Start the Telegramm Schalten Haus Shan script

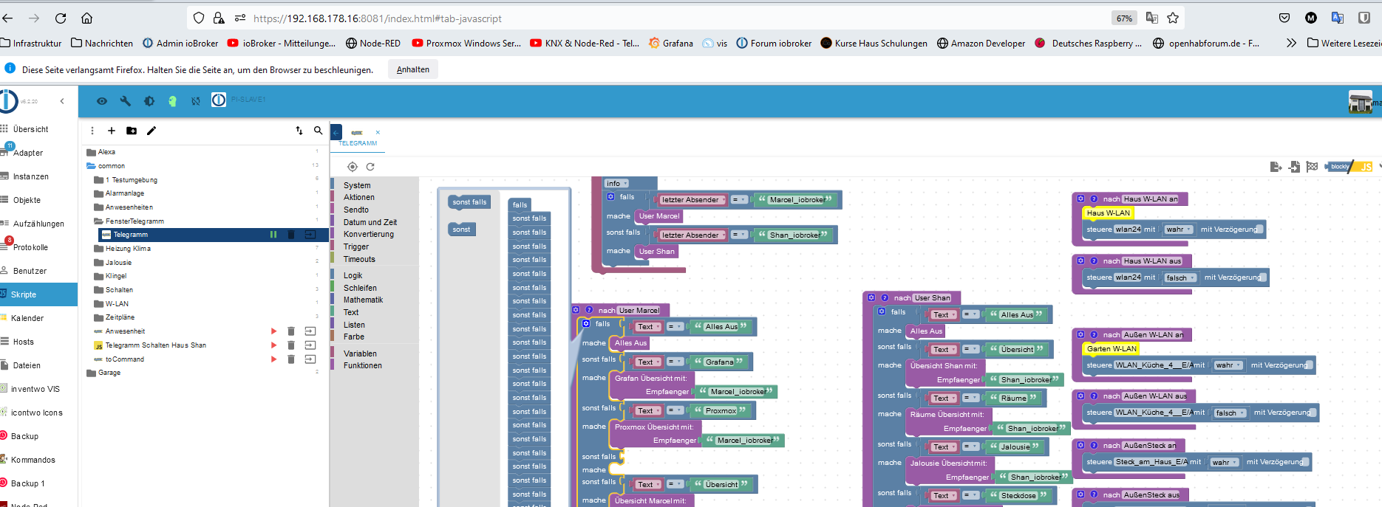pyautogui.click(x=273, y=345)
